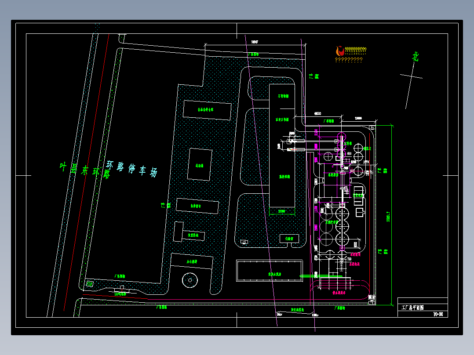Click the title block text 工厂总平面图
The width and height of the screenshot is (474, 355).
412,308
